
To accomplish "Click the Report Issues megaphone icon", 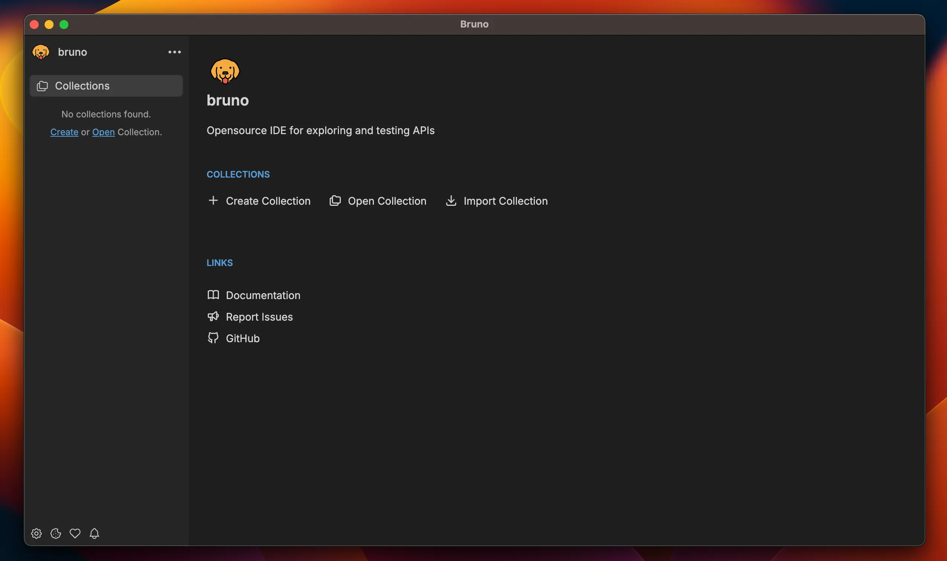I will (x=213, y=316).
